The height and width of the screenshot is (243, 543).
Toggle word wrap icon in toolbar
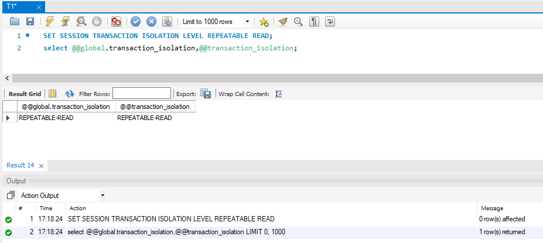[330, 22]
